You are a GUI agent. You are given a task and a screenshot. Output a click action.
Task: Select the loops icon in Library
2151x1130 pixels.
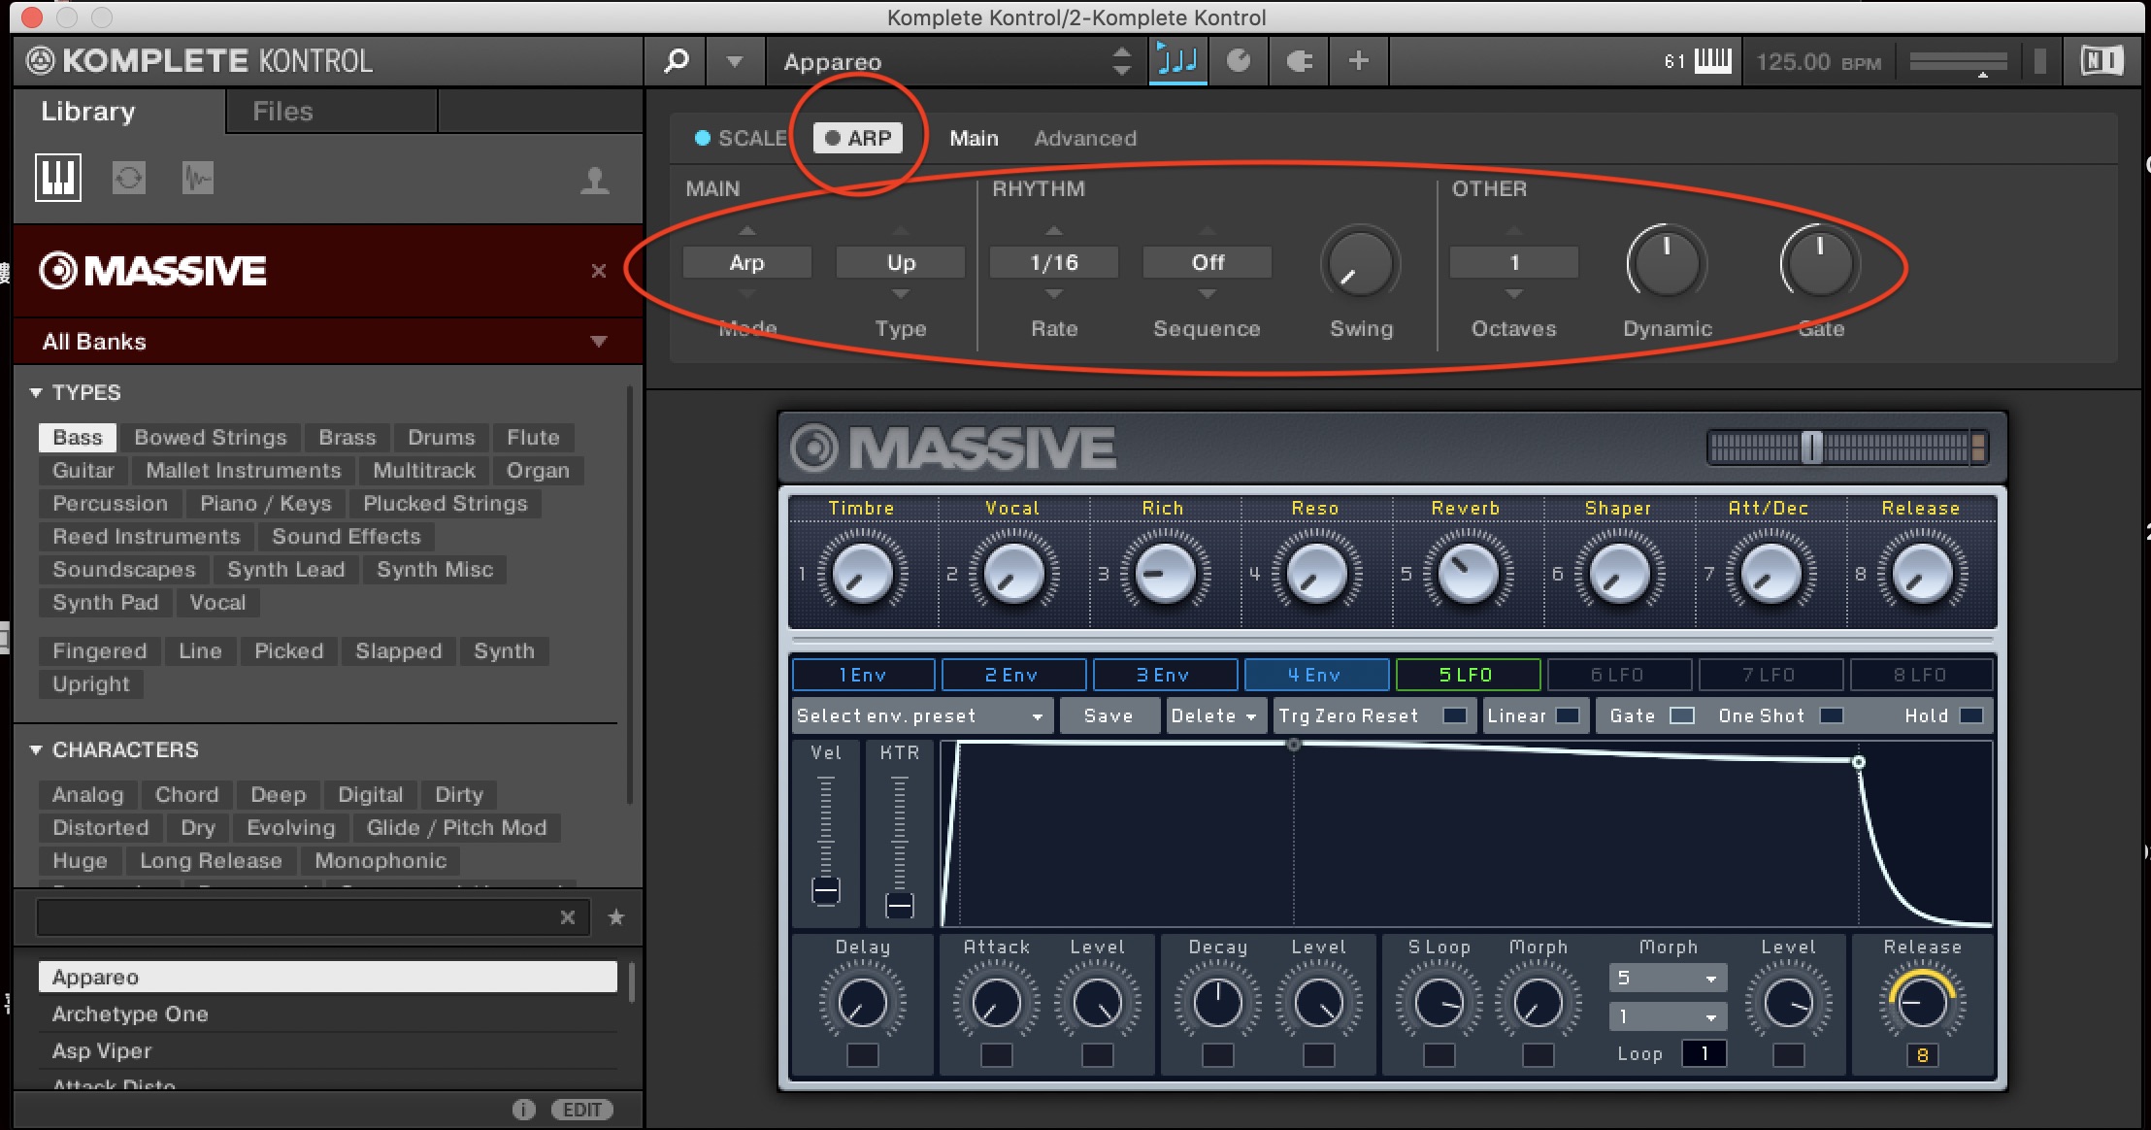[x=128, y=178]
